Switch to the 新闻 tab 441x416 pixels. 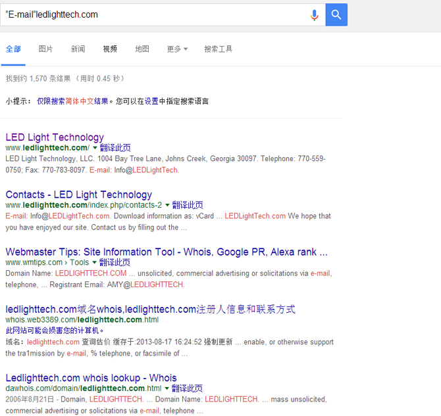click(78, 49)
